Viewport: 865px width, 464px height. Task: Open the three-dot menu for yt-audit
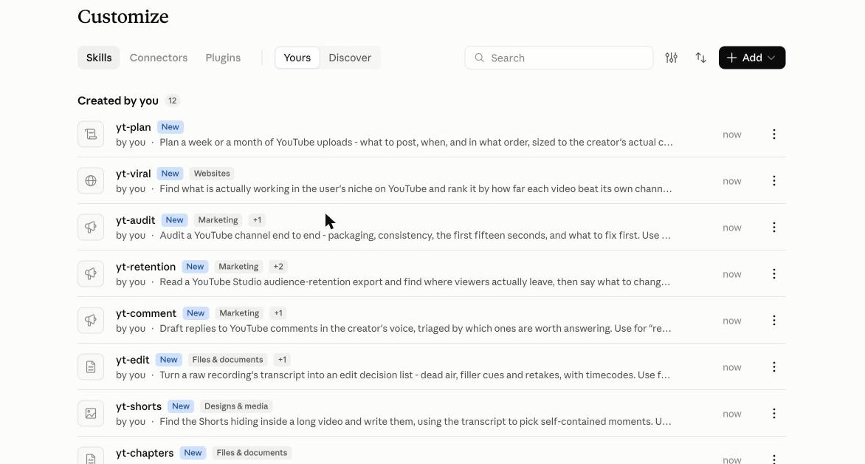[x=774, y=227]
